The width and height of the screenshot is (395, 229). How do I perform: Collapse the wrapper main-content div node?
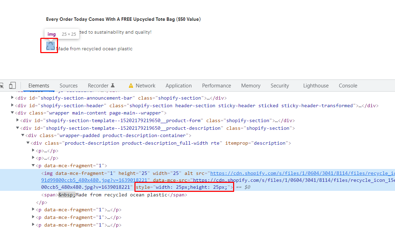[13, 113]
